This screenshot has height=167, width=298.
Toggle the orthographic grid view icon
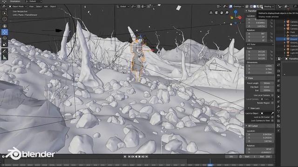pyautogui.click(x=211, y=13)
